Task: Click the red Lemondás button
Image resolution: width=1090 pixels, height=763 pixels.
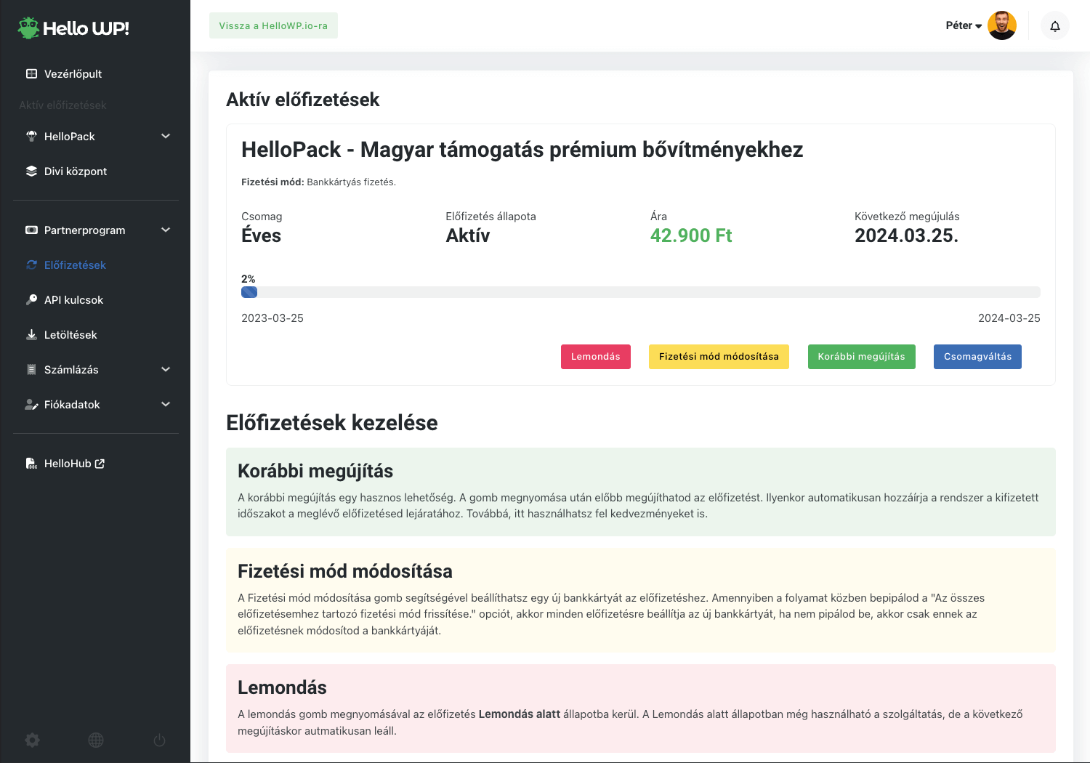Action: pyautogui.click(x=596, y=357)
